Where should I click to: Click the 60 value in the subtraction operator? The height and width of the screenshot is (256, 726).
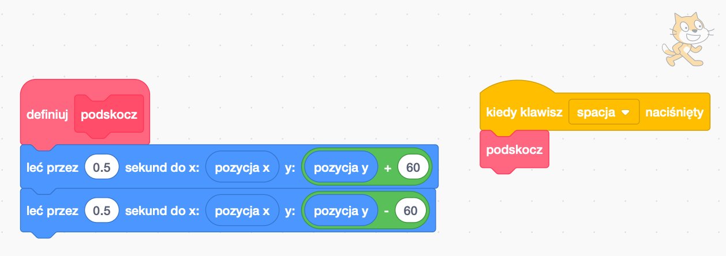coord(410,211)
